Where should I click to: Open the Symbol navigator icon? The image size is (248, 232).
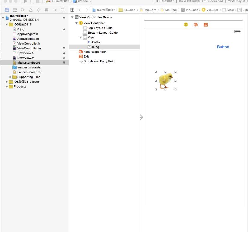(15, 10)
